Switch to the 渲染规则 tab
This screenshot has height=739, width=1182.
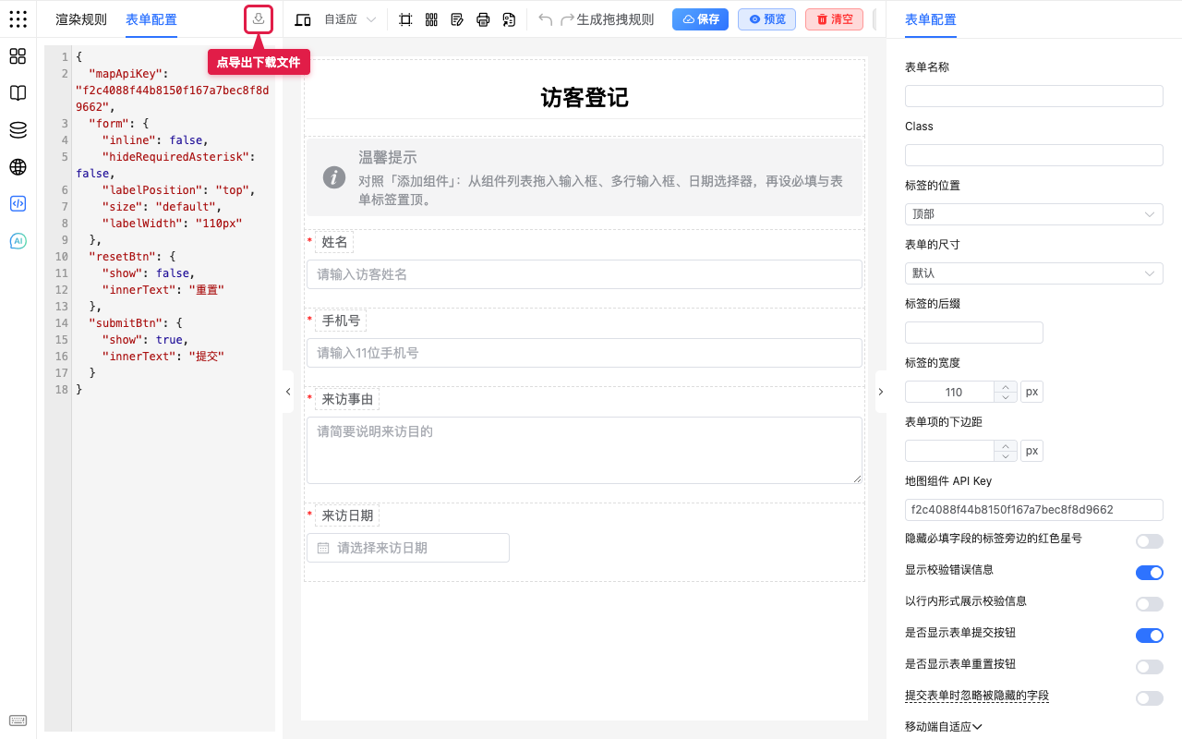tap(81, 19)
